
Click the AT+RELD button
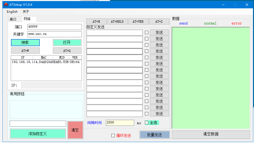point(117,22)
